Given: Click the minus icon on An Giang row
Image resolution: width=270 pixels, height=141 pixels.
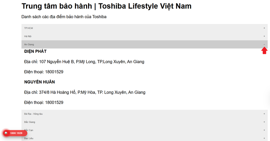Looking at the screenshot, I should (264, 44).
